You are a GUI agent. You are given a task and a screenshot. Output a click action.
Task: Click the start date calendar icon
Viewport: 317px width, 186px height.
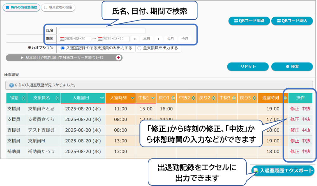[62, 39]
